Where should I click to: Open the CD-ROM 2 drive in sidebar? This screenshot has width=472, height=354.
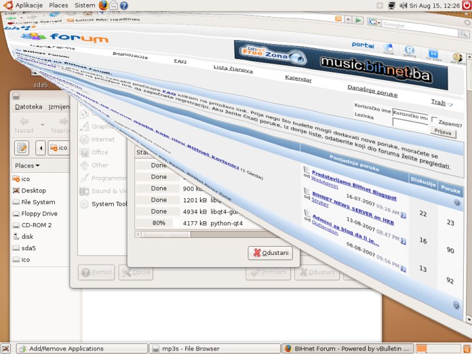[x=36, y=225]
